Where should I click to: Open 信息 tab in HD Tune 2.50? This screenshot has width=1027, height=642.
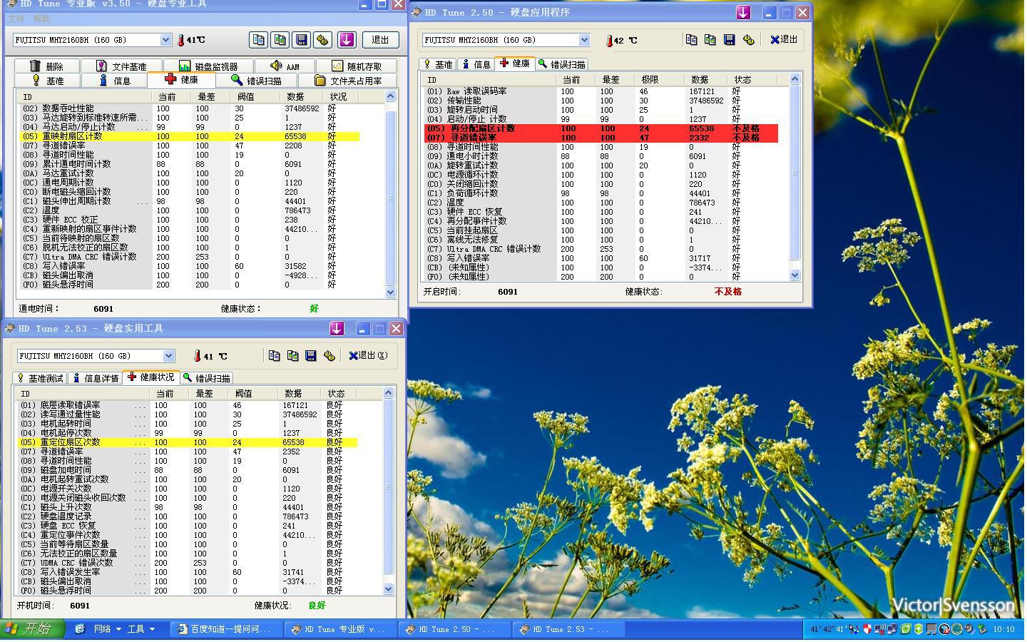tap(476, 64)
